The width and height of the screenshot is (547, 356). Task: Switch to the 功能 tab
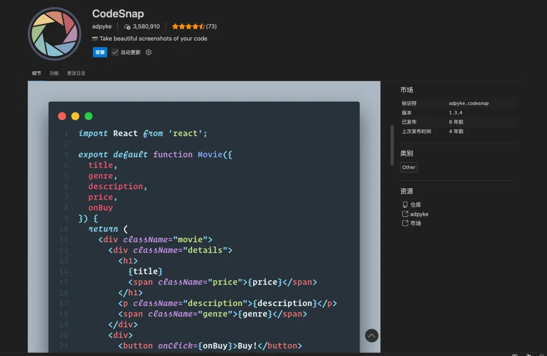[x=54, y=73]
